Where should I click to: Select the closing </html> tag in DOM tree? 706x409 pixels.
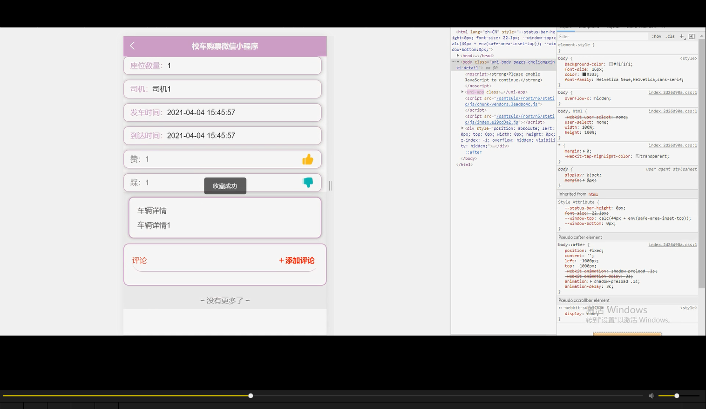coord(464,165)
